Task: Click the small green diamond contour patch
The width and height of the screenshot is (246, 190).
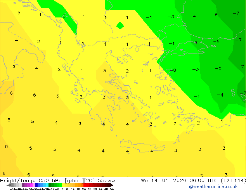Action: [120, 25]
